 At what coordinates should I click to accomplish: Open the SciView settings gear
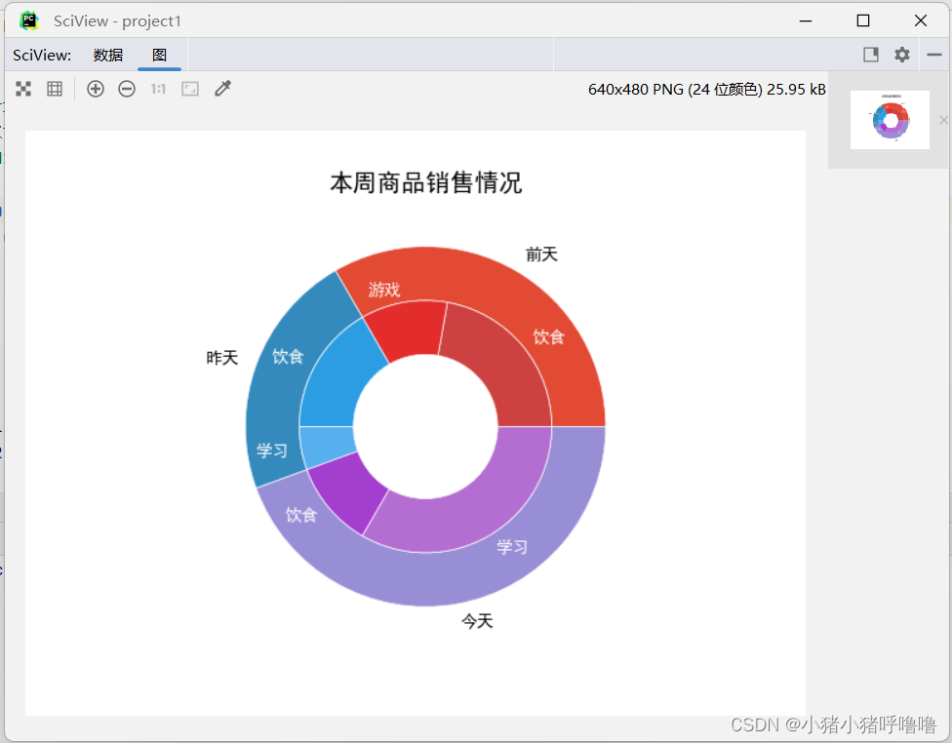coord(900,55)
